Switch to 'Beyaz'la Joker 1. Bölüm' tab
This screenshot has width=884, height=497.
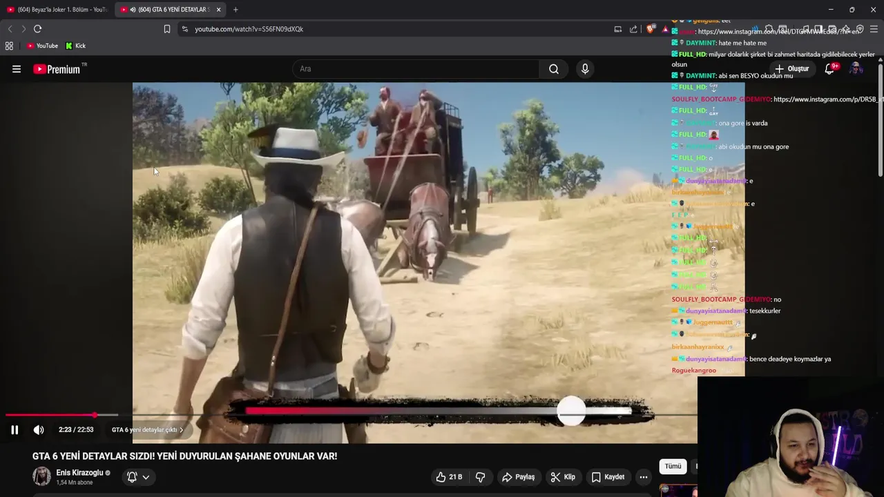click(58, 10)
